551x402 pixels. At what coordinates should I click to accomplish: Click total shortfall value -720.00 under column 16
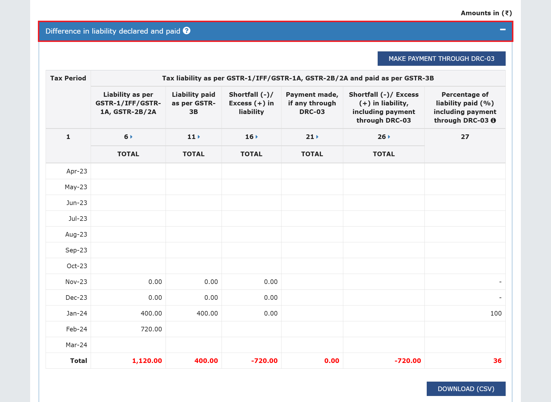[264, 361]
